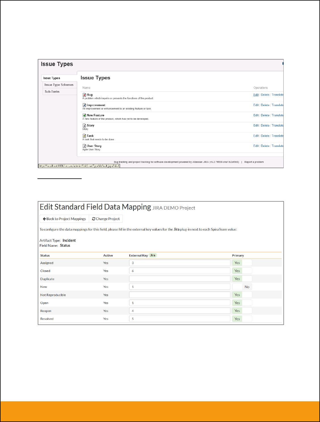Enable Primary switch for New status
This screenshot has width=320, height=422.
click(242, 287)
